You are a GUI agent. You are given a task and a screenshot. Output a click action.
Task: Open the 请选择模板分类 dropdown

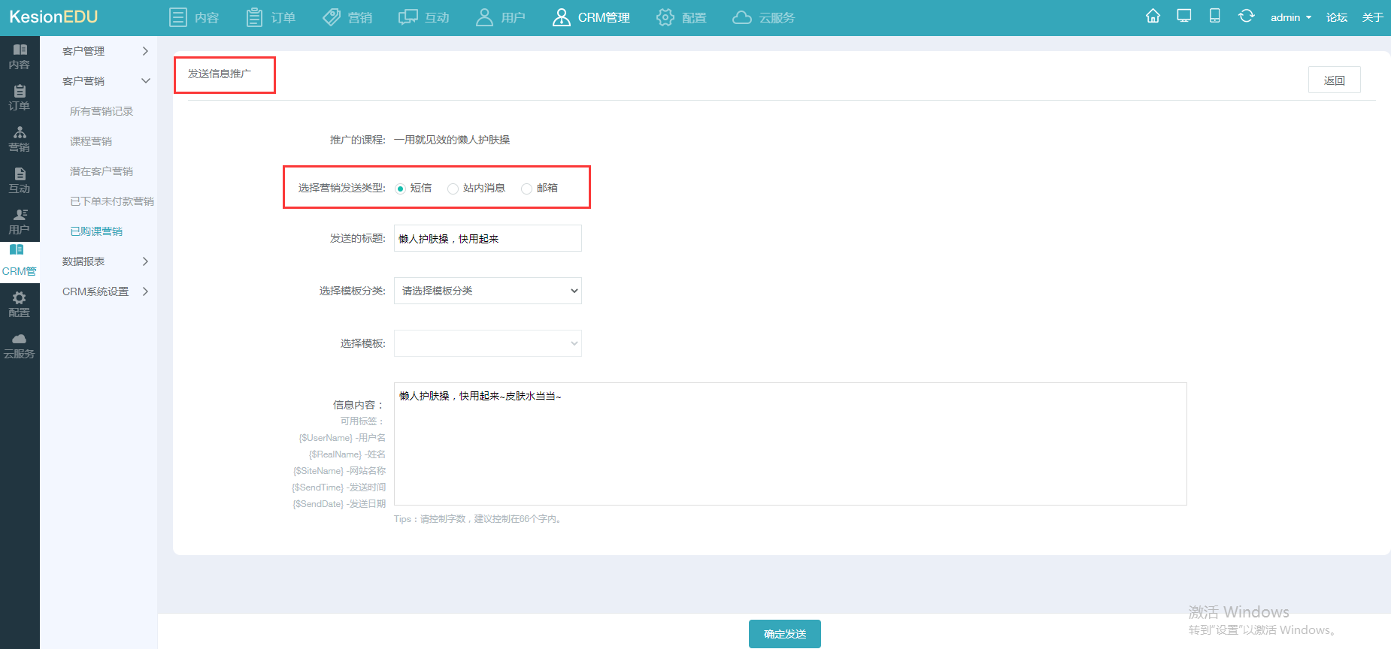(488, 291)
